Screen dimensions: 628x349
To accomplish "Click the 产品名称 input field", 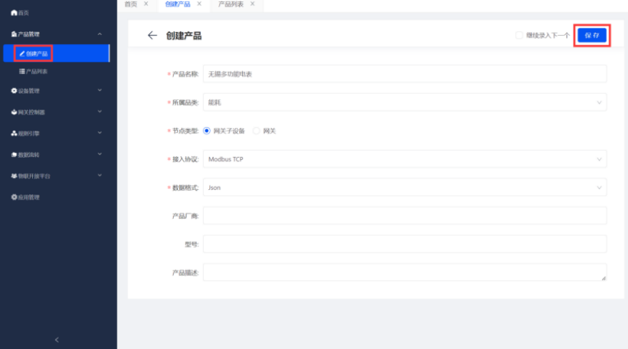I will [x=405, y=74].
